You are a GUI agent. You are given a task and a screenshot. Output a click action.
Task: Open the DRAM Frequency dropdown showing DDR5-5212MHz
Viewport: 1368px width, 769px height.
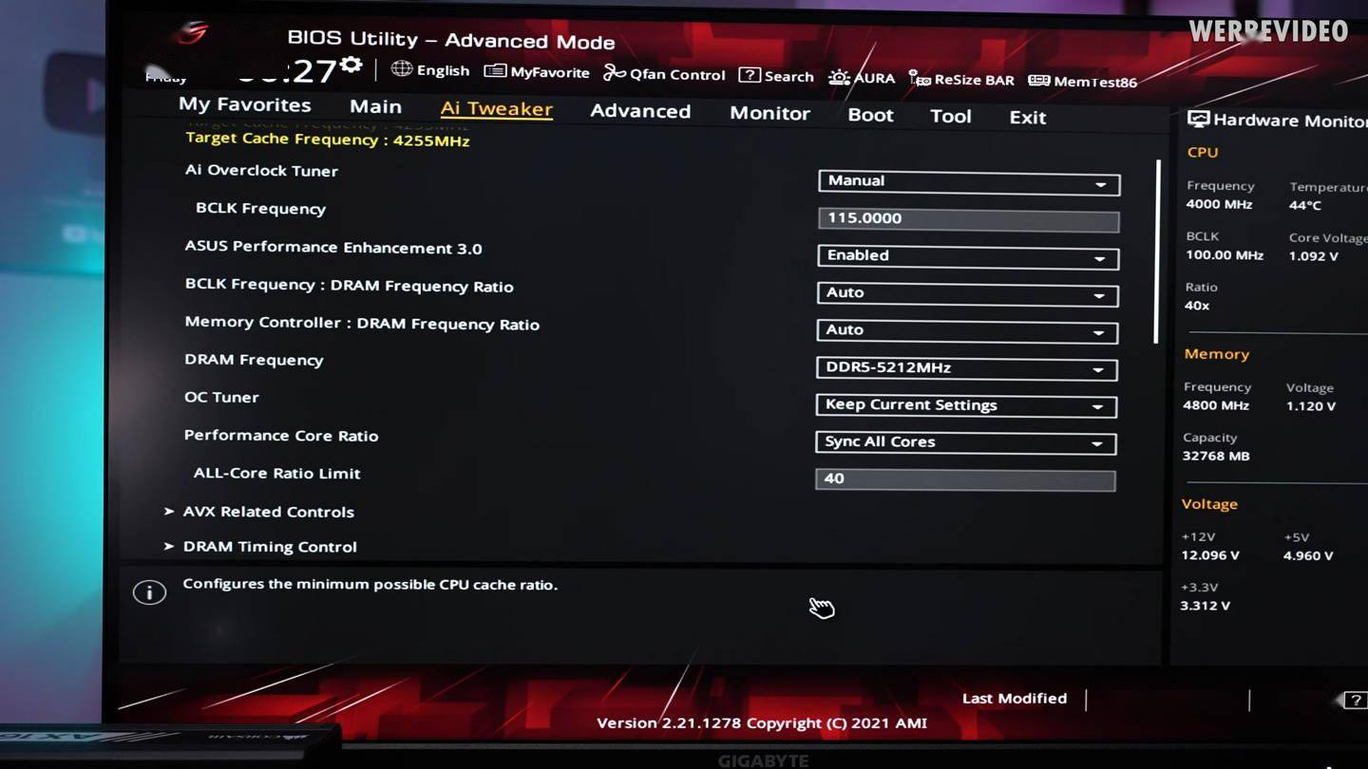966,368
